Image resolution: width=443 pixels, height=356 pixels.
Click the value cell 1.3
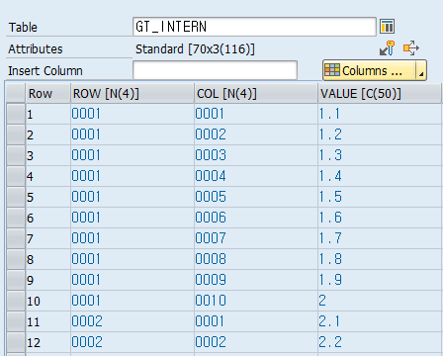381,155
